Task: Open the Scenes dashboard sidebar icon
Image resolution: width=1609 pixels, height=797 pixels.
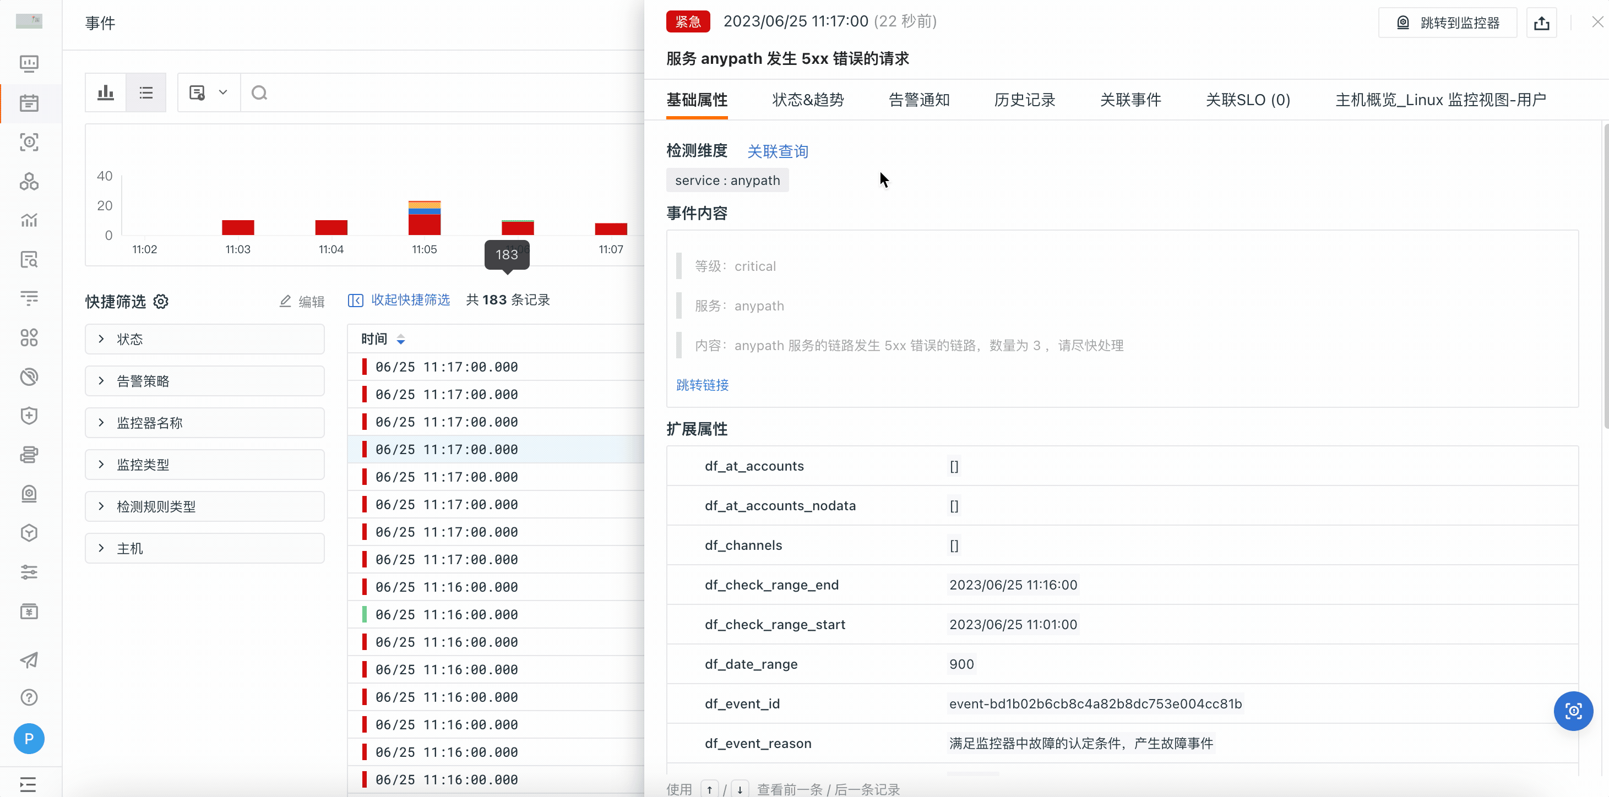Action: 29,64
